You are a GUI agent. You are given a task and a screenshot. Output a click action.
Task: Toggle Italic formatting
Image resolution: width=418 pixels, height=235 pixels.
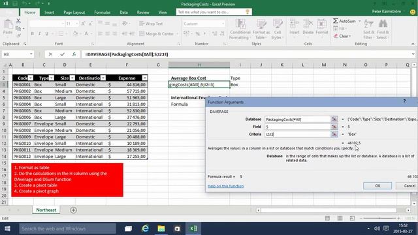[x=39, y=34]
